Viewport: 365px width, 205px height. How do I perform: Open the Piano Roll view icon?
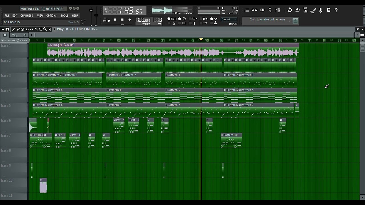[262, 10]
